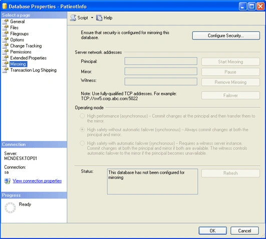
Task: Select the Mirroring page entry
Action: [18, 64]
